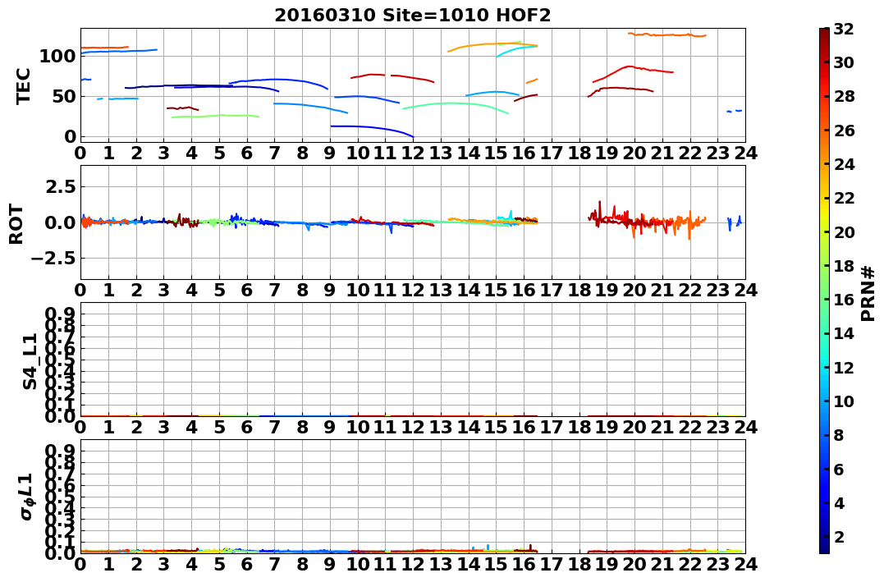Click hour '12' under the TEC panel
Screen dimensions: 884x582
(x=413, y=153)
